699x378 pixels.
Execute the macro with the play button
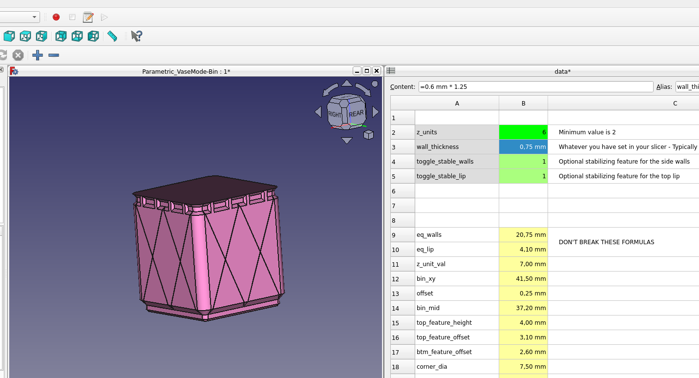coord(104,17)
